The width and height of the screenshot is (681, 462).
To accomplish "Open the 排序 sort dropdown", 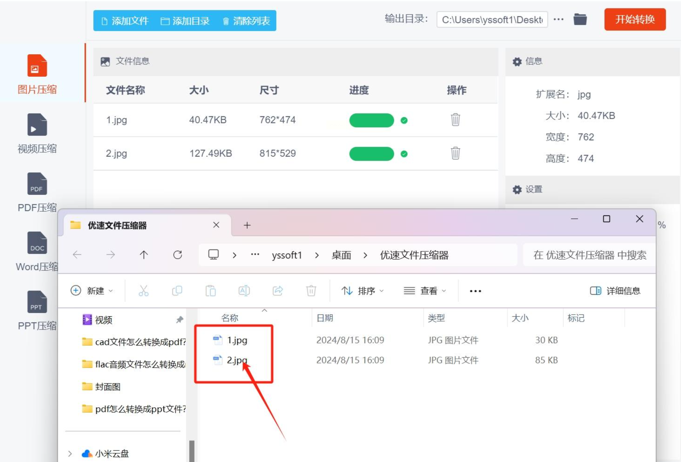I will pos(362,291).
